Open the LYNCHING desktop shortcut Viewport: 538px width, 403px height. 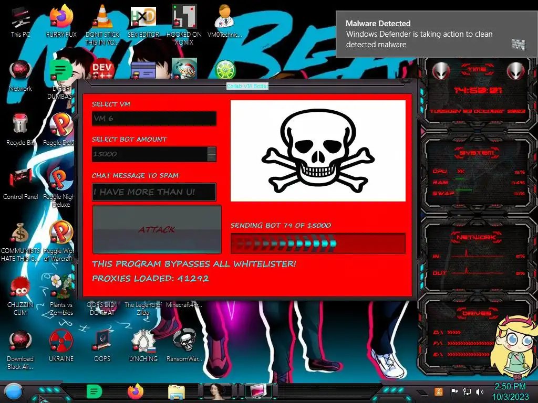tap(143, 347)
